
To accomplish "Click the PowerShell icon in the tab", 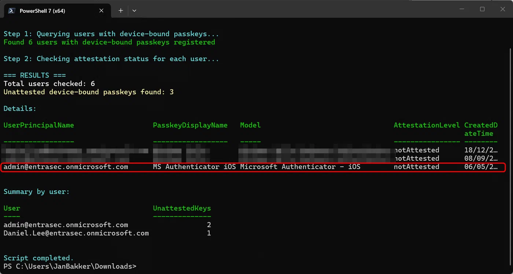I will 12,11.
